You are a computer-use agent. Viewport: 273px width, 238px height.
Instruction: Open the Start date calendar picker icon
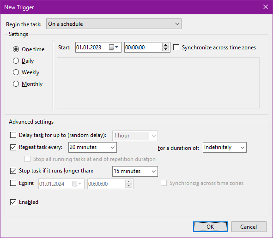pos(114,47)
